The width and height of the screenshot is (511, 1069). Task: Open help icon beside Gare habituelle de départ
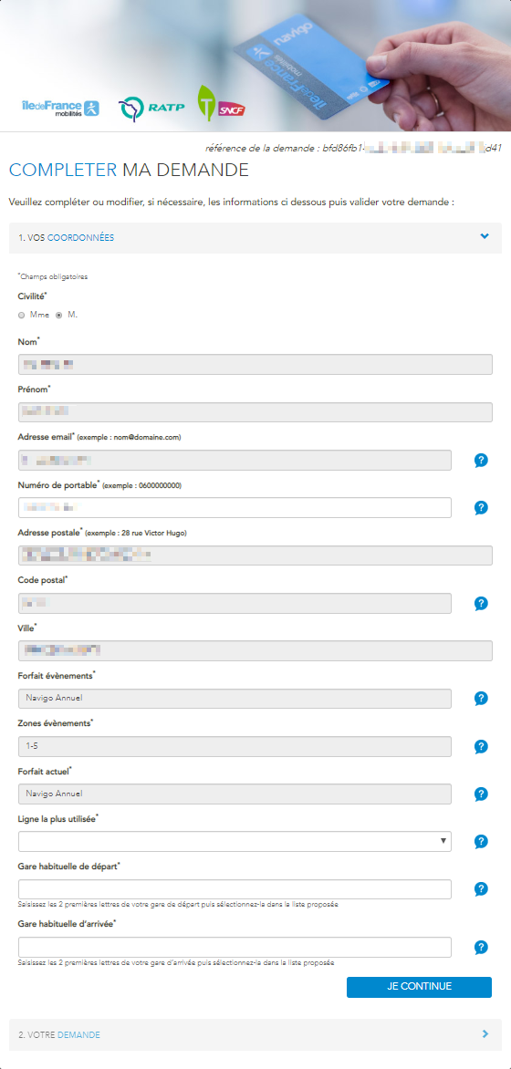pyautogui.click(x=481, y=889)
